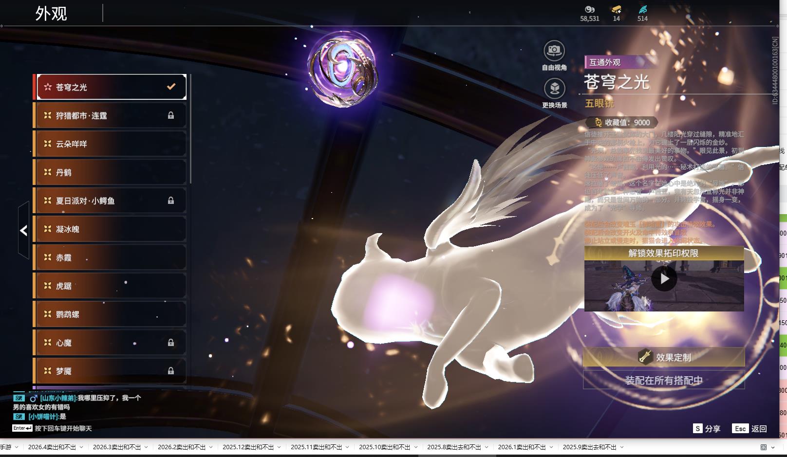Click the change scene cube icon
Screen dimensions: 787x457
click(554, 89)
